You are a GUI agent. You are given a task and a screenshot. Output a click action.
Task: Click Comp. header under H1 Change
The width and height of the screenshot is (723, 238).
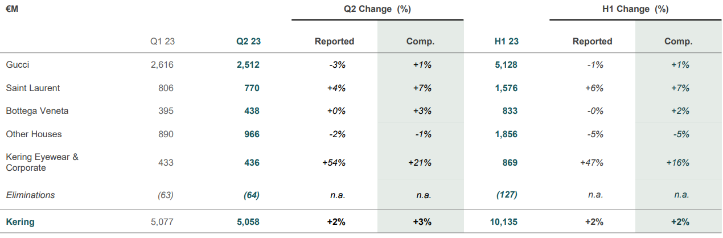(x=679, y=42)
